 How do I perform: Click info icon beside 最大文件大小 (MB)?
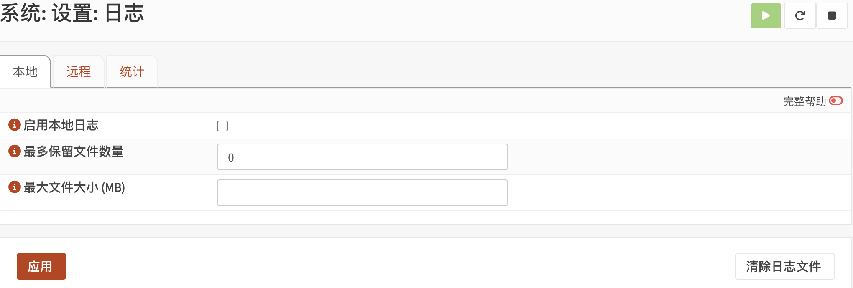point(15,187)
